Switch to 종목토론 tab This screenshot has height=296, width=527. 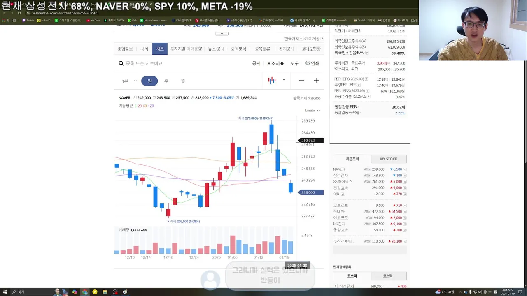coord(262,49)
